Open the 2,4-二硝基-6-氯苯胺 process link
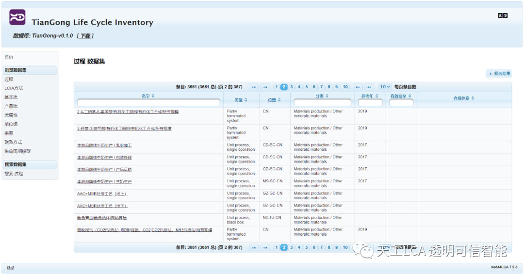The width and height of the screenshot is (524, 274). (128, 112)
